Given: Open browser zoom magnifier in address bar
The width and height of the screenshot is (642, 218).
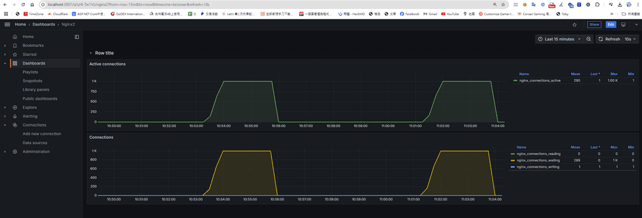Looking at the screenshot, I should [494, 4].
